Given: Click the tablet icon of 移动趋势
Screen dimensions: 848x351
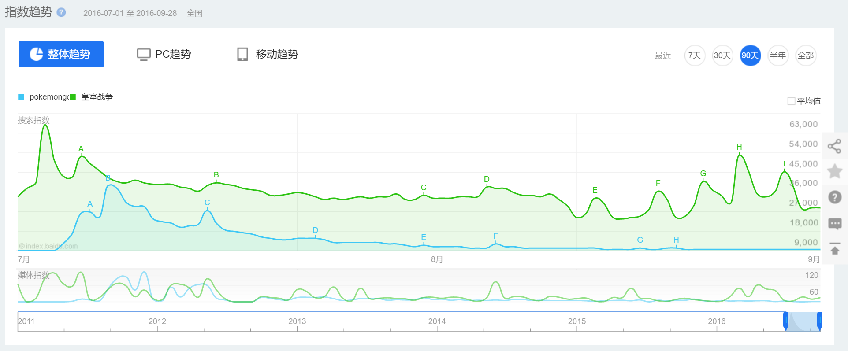Looking at the screenshot, I should coord(242,54).
